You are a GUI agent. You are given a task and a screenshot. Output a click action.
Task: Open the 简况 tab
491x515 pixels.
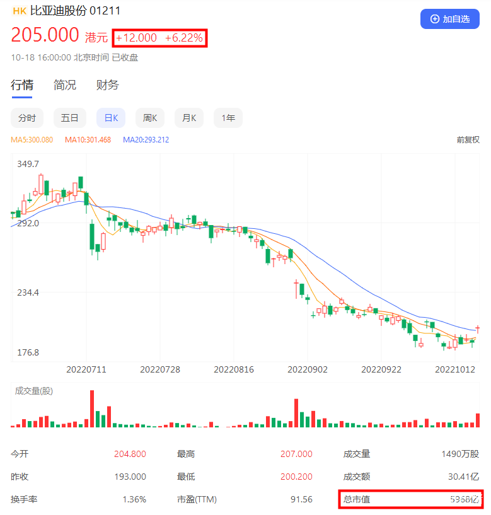point(65,85)
